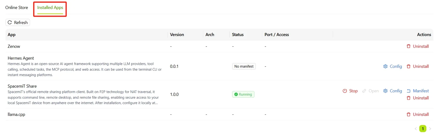Click power icon to stop SpacemiT Share
The height and width of the screenshot is (138, 441).
tap(345, 91)
